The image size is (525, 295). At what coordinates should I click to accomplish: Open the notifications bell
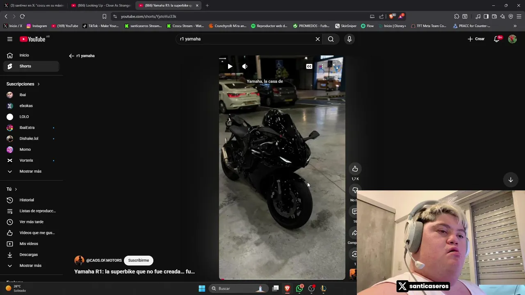click(497, 39)
